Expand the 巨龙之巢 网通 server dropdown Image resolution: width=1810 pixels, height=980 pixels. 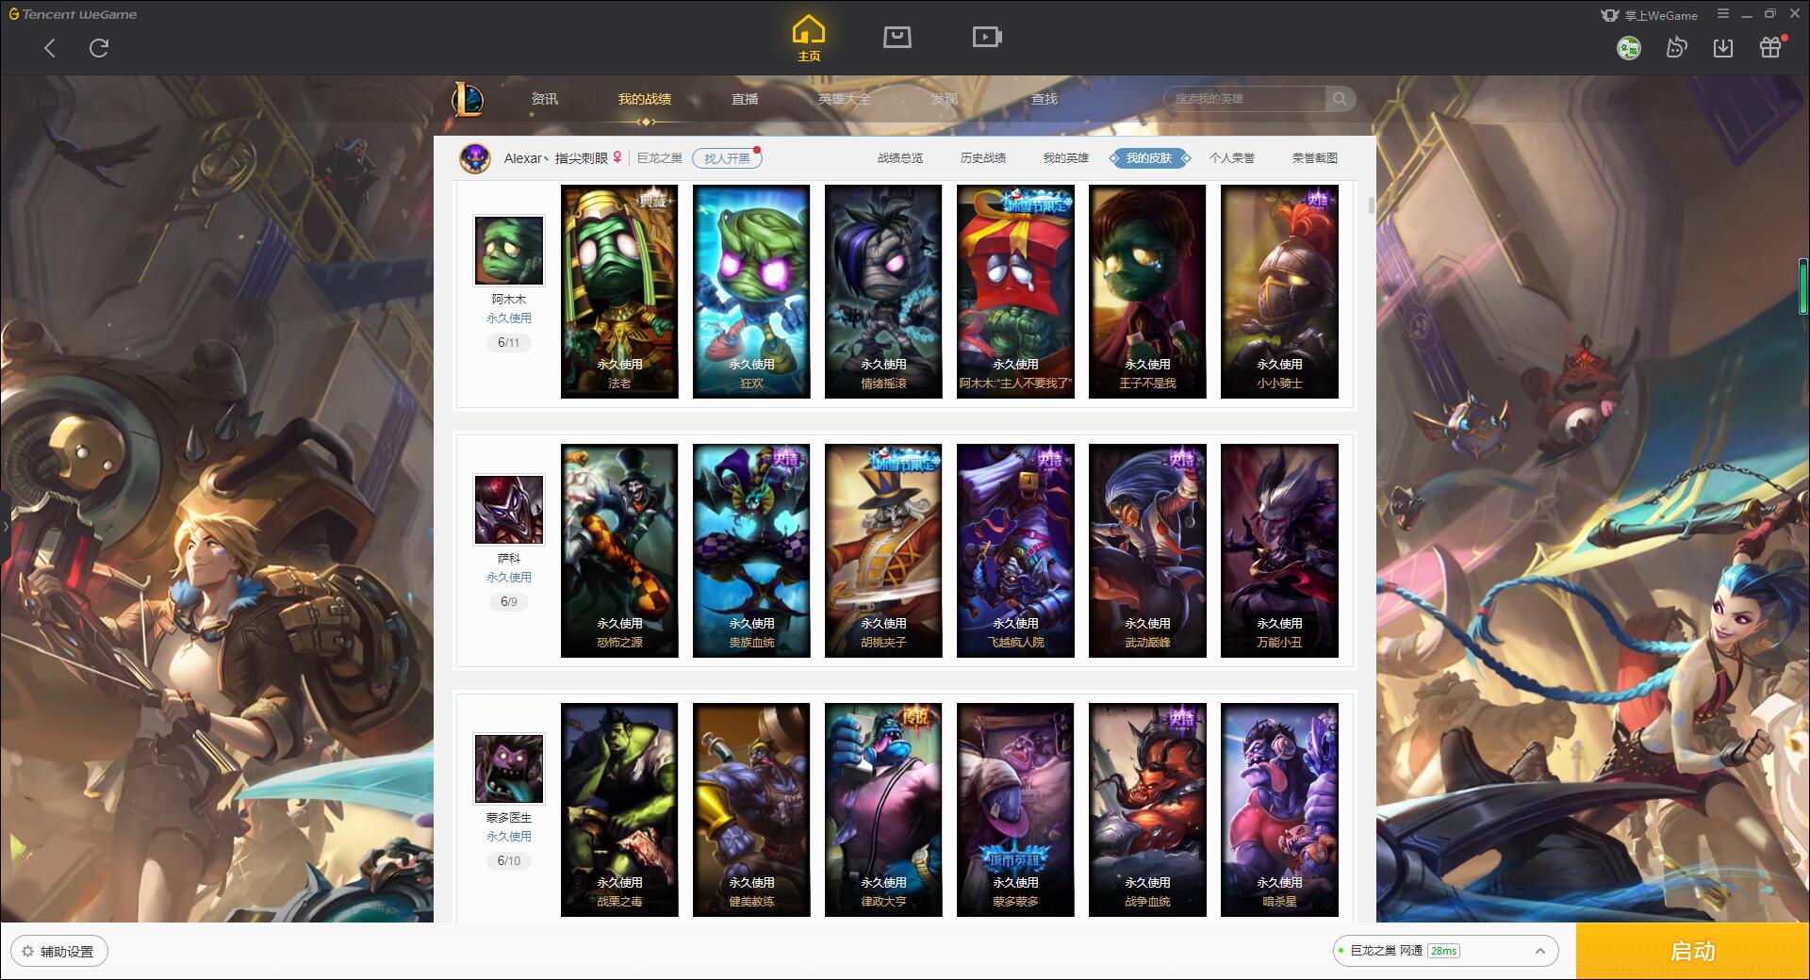click(x=1445, y=951)
